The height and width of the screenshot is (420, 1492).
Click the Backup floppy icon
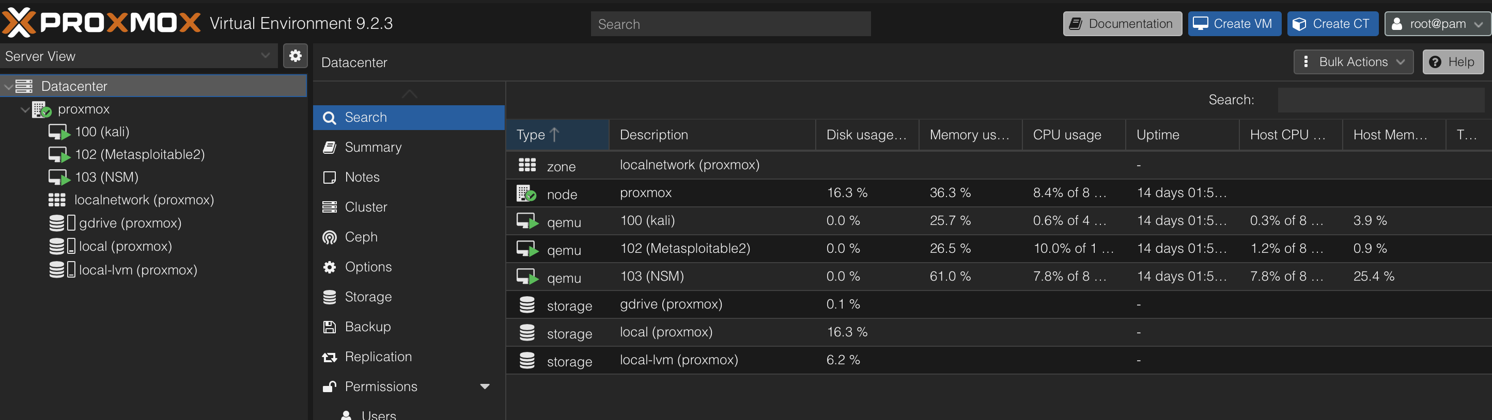coord(330,327)
